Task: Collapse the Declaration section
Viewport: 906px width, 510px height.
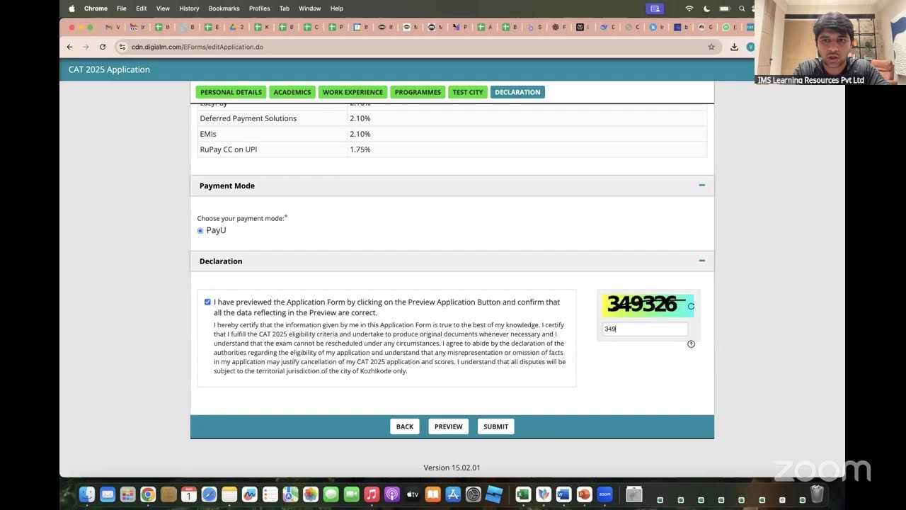Action: [x=701, y=261]
